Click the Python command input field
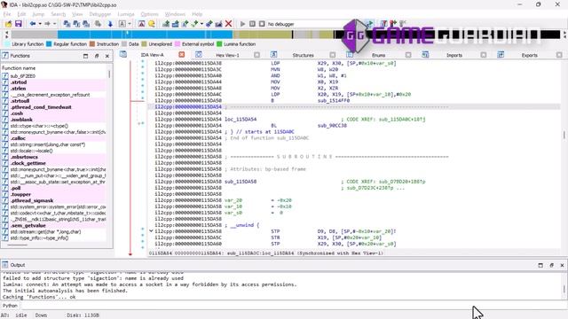Image resolution: width=568 pixels, height=319 pixels. (x=294, y=306)
